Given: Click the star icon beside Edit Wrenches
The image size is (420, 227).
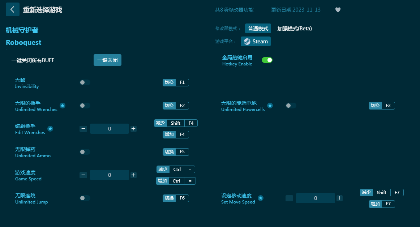Looking at the screenshot, I should (x=50, y=129).
